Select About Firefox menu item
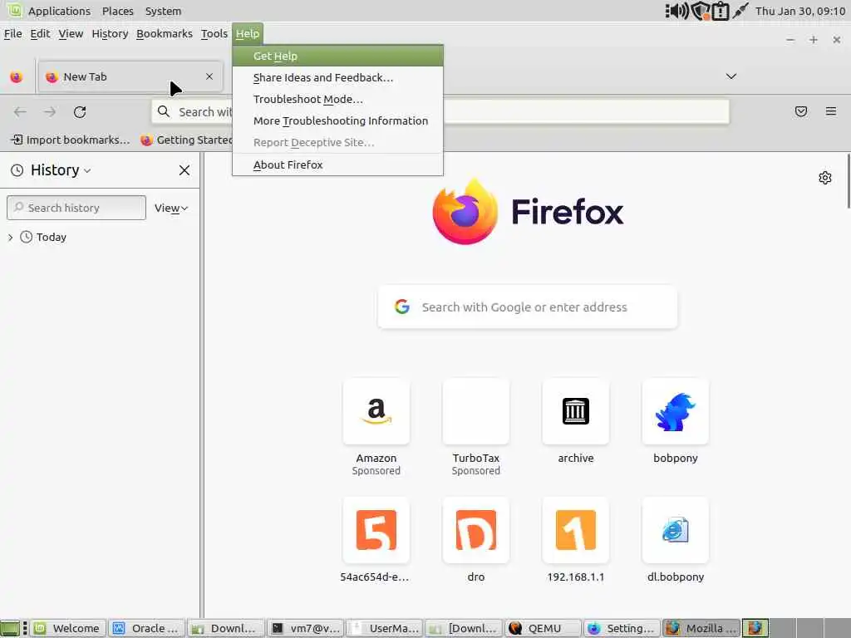 coord(337,165)
